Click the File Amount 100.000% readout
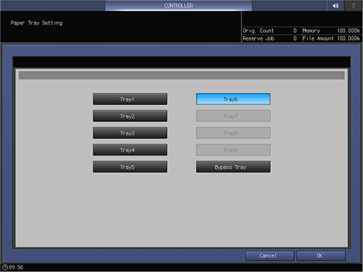The height and width of the screenshot is (272, 363). 331,39
